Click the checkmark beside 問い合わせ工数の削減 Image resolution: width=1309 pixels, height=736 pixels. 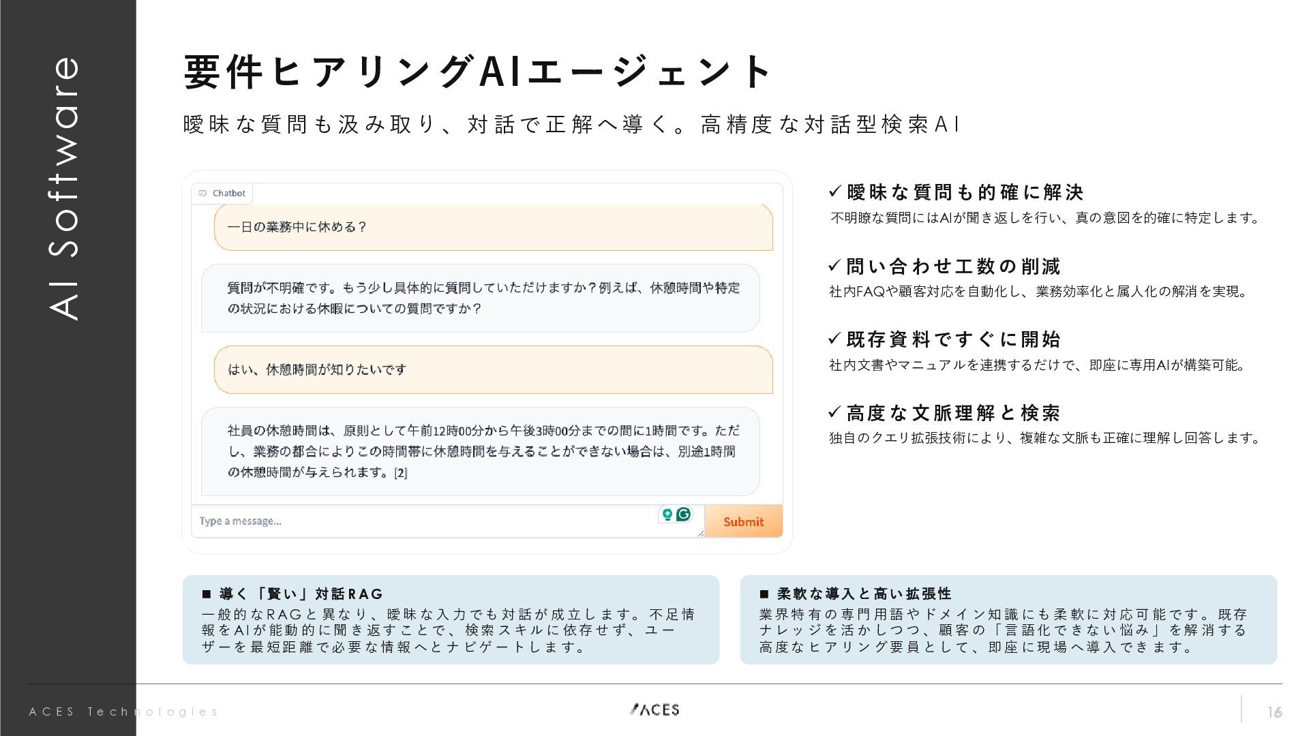[x=835, y=265]
